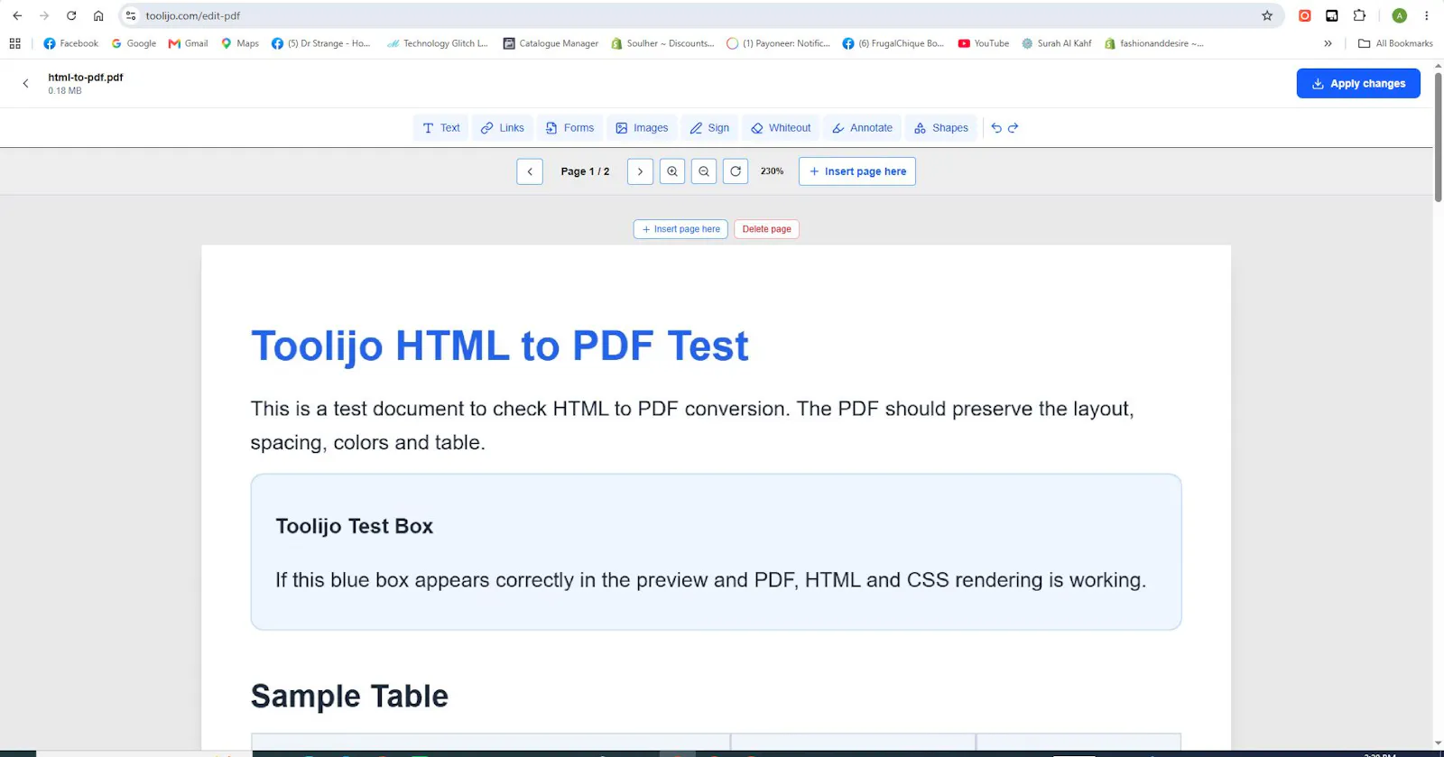Undo the last edit
Screen dimensions: 1444x757
pyautogui.click(x=996, y=128)
